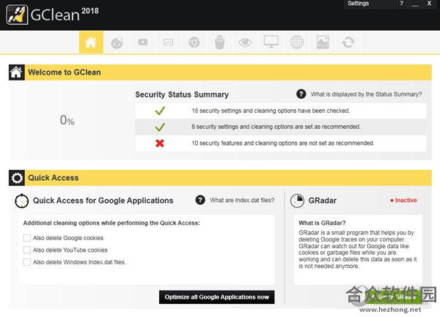Click the green check beside 8 security settings
The width and height of the screenshot is (440, 317).
tap(160, 127)
